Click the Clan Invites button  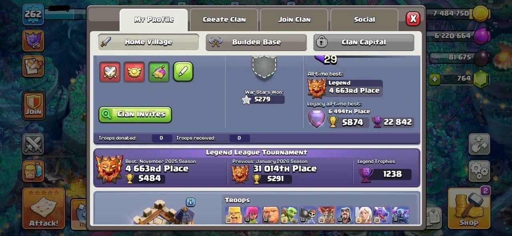[135, 114]
